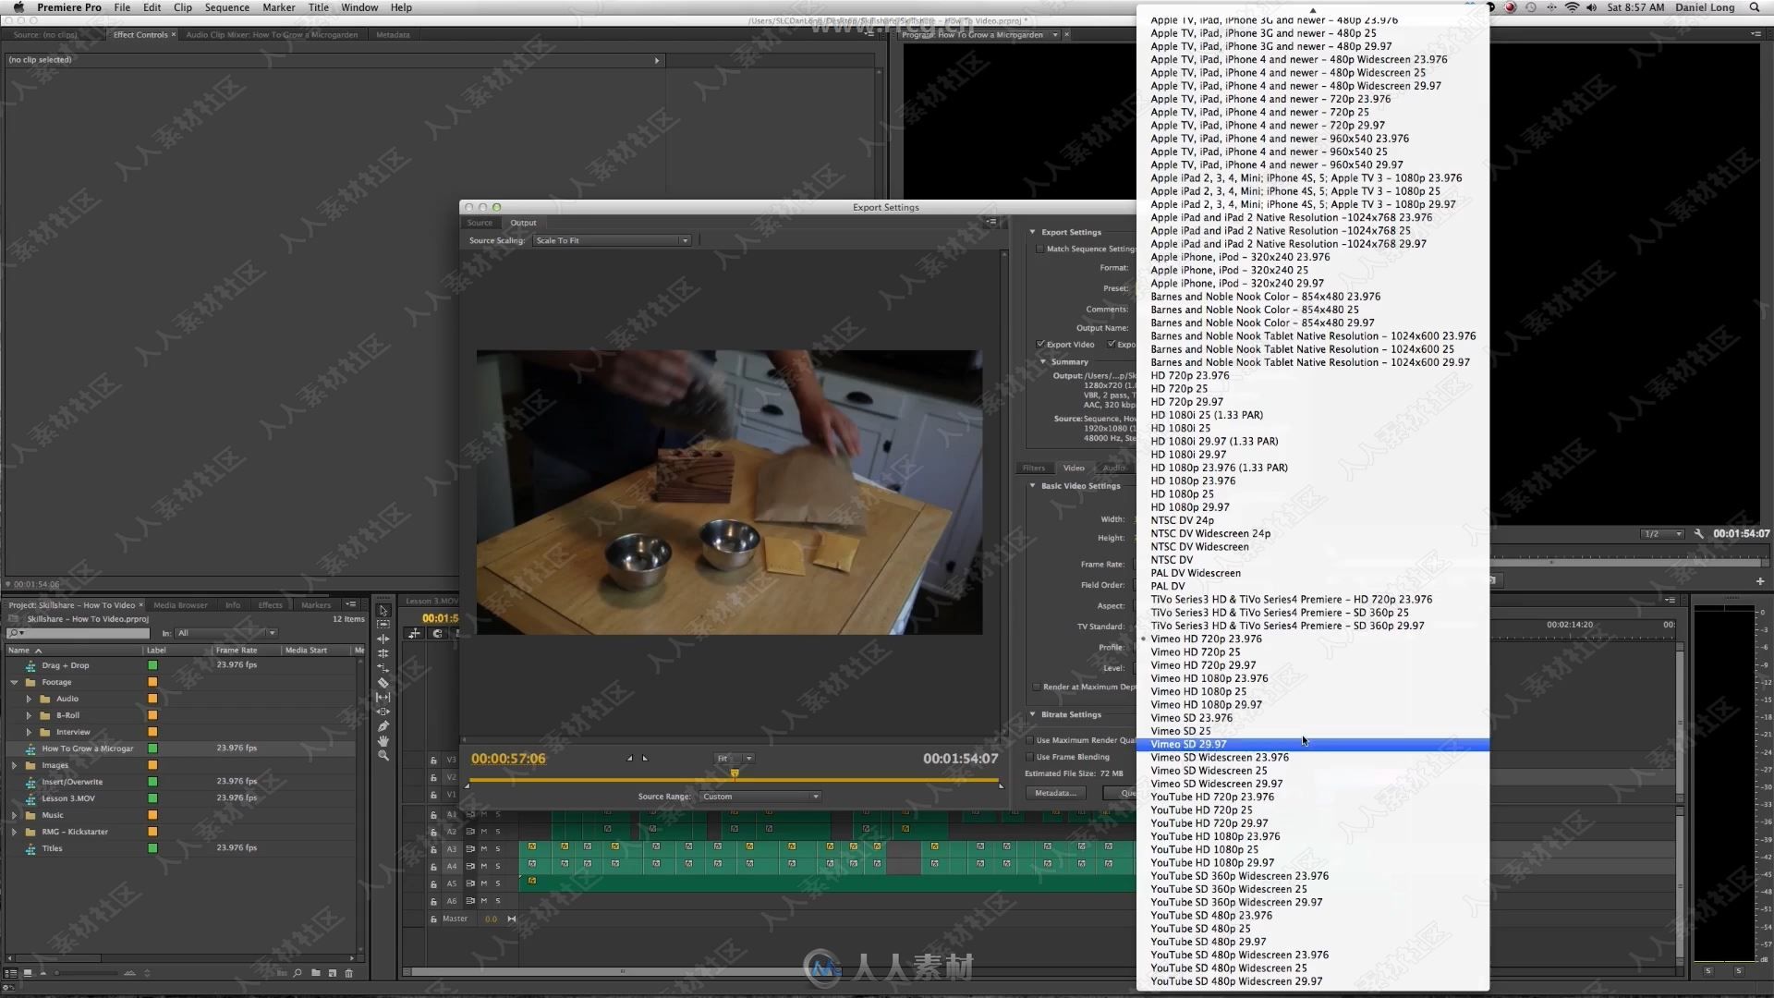Open the Apple menu
The image size is (1774, 998).
pyautogui.click(x=18, y=7)
